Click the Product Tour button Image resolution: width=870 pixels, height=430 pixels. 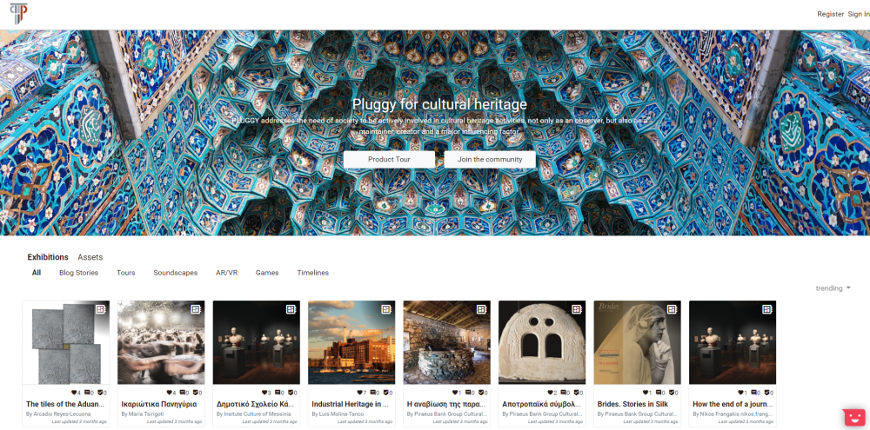(389, 159)
